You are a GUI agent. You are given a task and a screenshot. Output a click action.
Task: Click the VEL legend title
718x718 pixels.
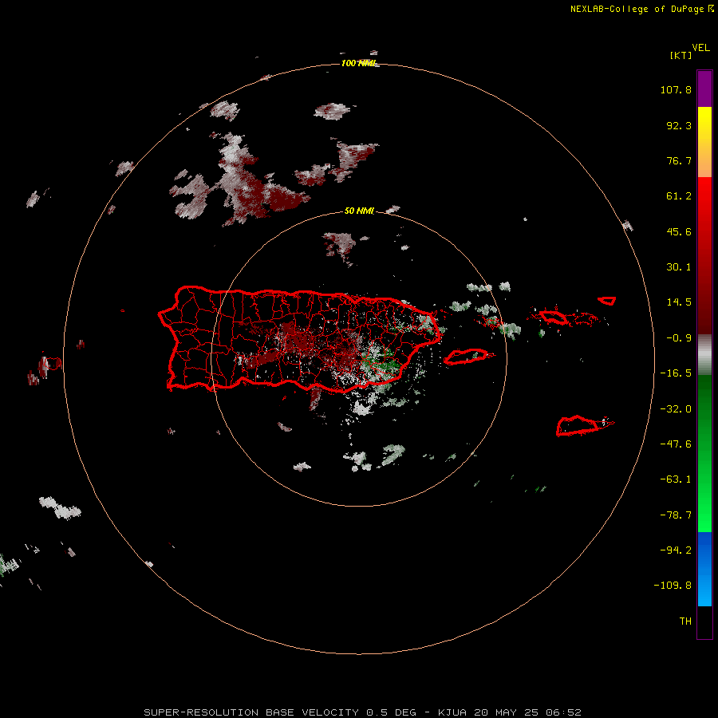(701, 48)
